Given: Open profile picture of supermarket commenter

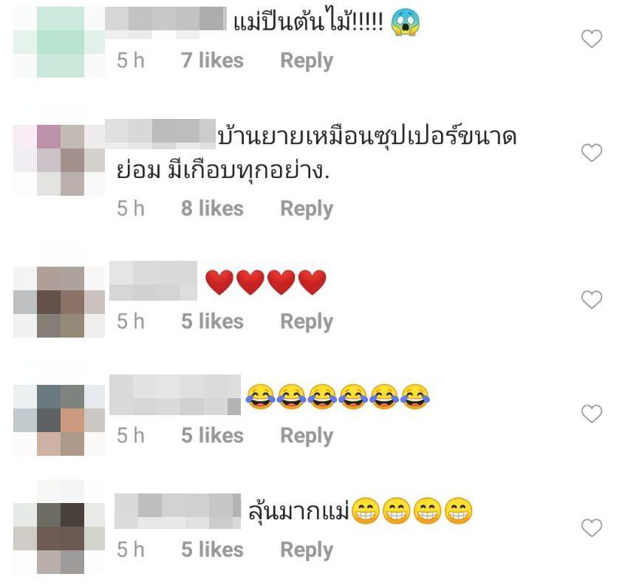Looking at the screenshot, I should (x=60, y=160).
